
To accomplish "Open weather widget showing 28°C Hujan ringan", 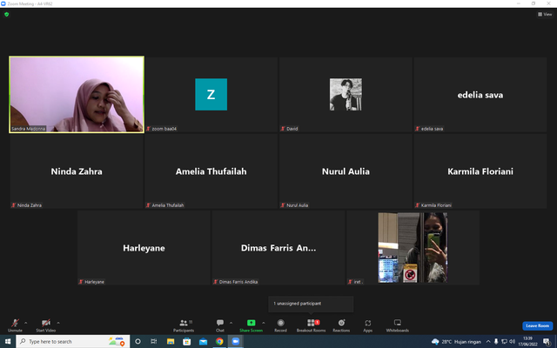I will (456, 342).
